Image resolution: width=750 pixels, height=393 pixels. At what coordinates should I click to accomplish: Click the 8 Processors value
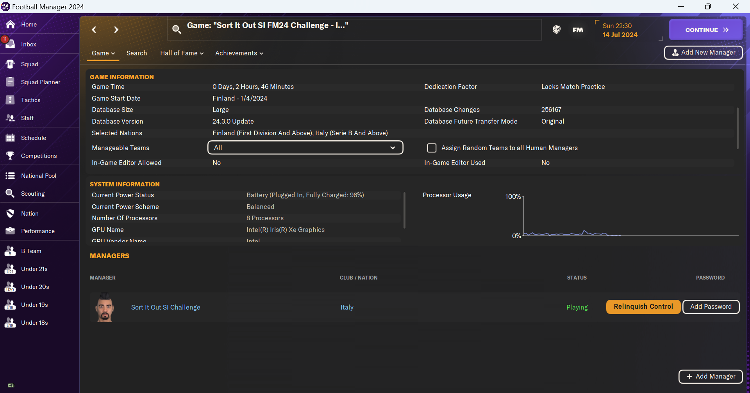(265, 218)
